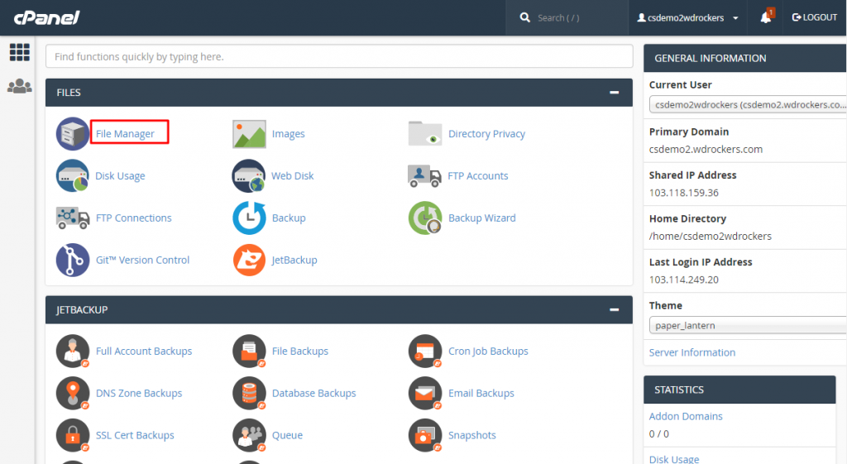Open the Git Version Control text link

[x=142, y=260]
